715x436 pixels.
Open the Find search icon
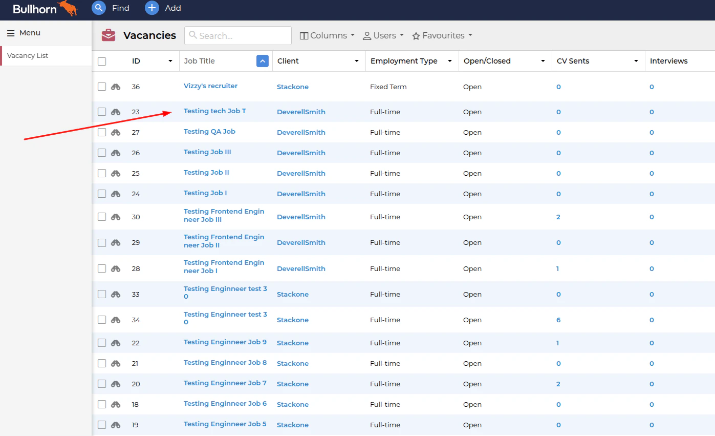click(x=98, y=8)
